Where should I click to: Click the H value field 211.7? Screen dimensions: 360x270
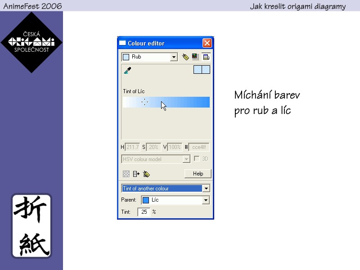[132, 147]
